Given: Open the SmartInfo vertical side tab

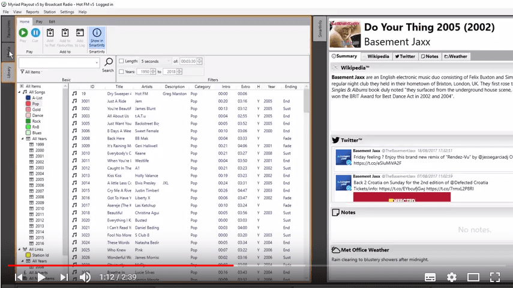Looking at the screenshot, I should coord(320,29).
